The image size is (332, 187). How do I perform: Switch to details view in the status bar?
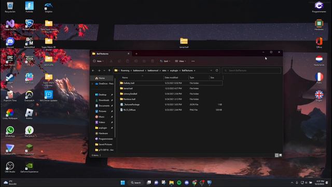[x=276, y=155]
